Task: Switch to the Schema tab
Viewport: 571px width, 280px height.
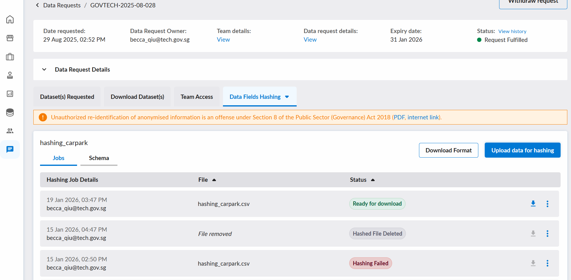Action: (99, 158)
